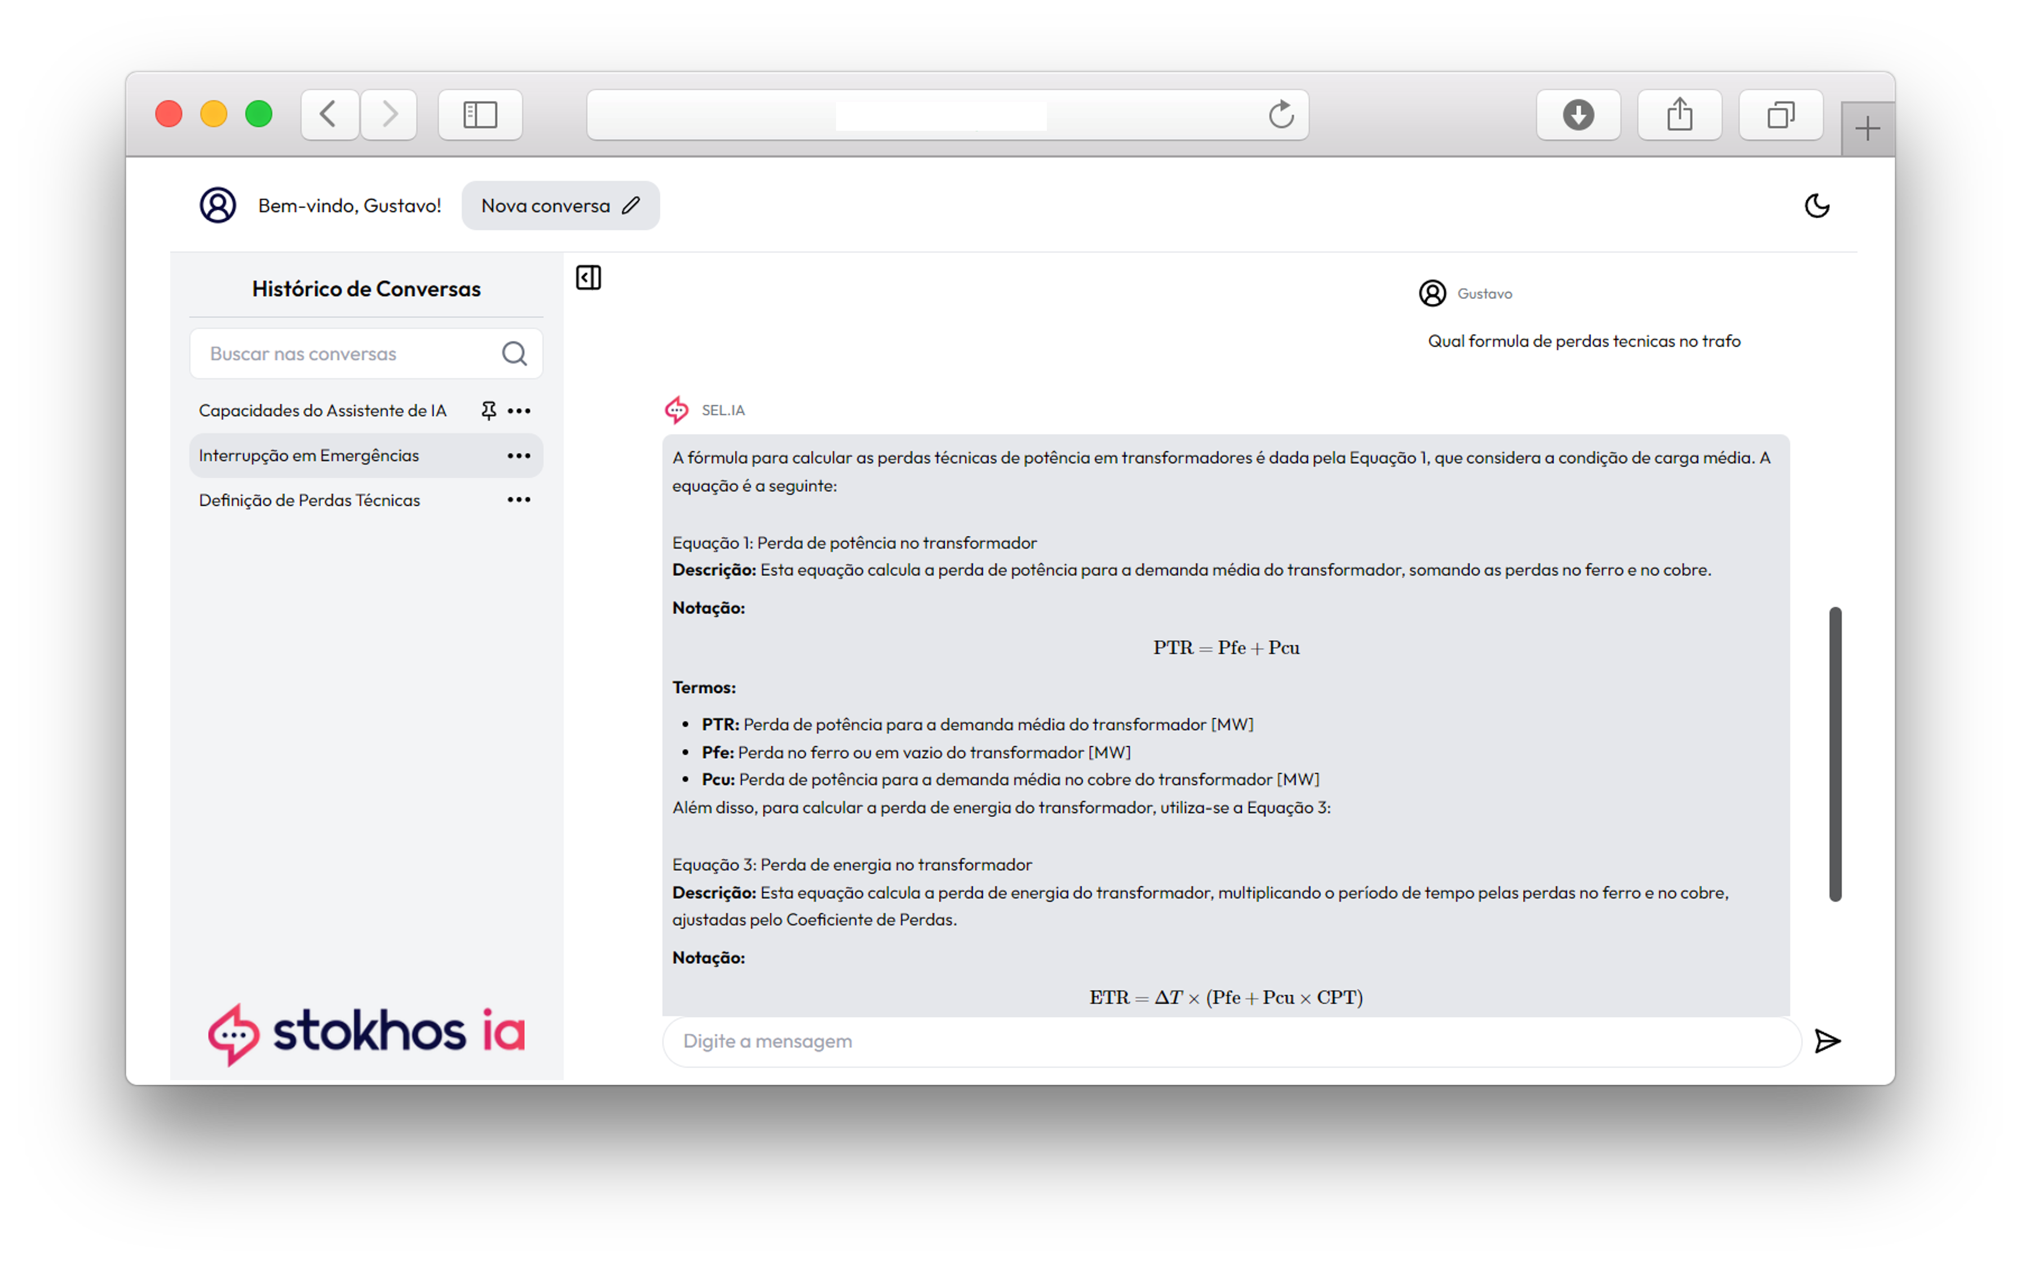Open options for Definição de Perdas Técnicas
Viewport: 2021px width, 1265px height.
[x=519, y=501]
